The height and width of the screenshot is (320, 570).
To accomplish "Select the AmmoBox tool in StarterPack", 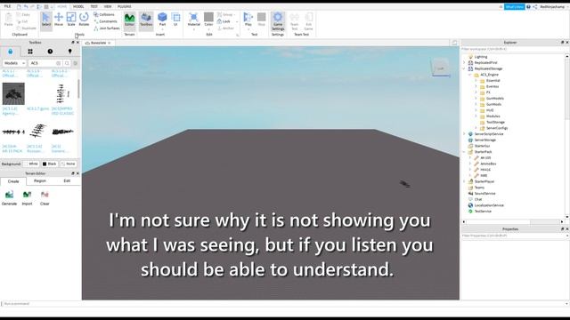I will coord(488,164).
